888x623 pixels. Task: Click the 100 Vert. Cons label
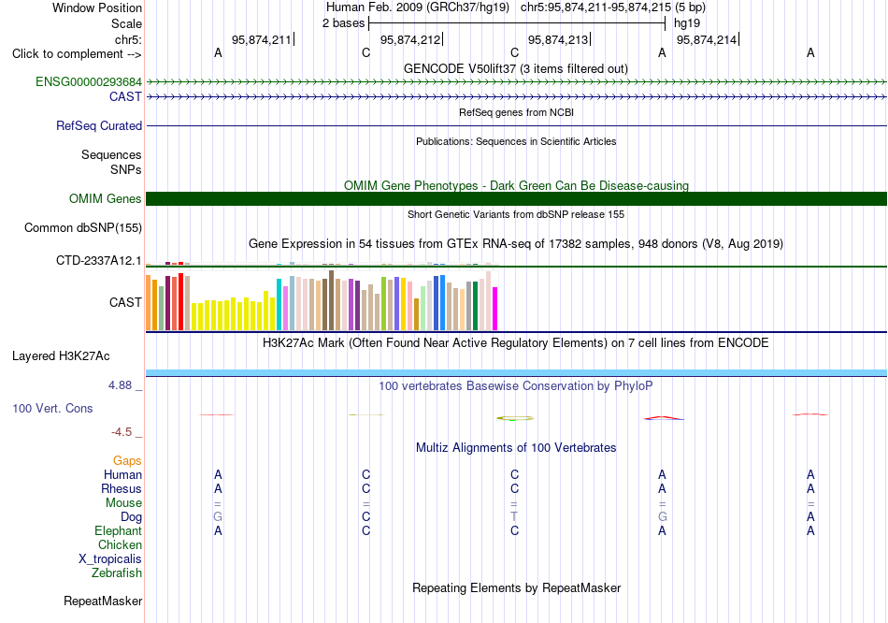(x=52, y=408)
